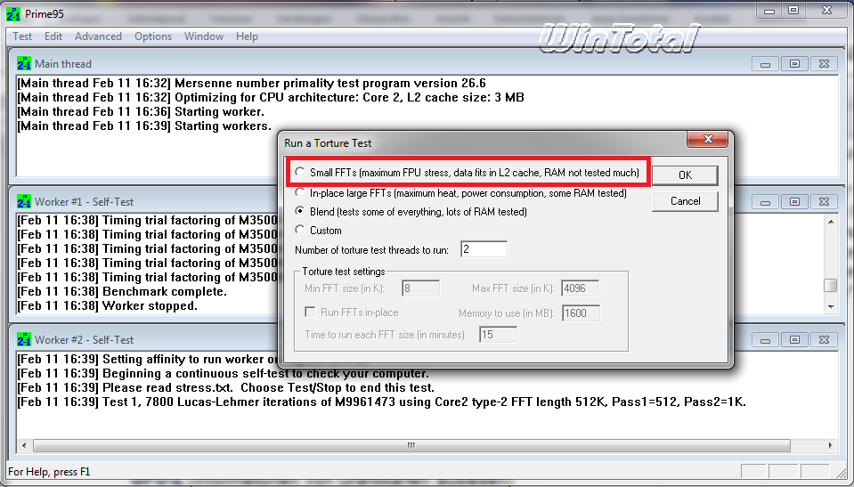Click the 'Starting workers.' log line
The height and width of the screenshot is (487, 854).
[143, 126]
